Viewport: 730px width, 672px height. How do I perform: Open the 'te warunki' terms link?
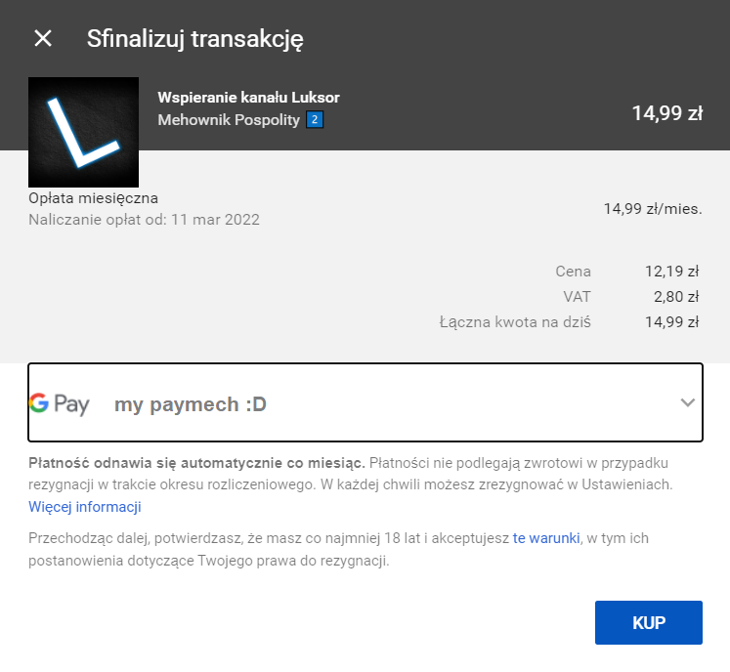click(x=546, y=538)
